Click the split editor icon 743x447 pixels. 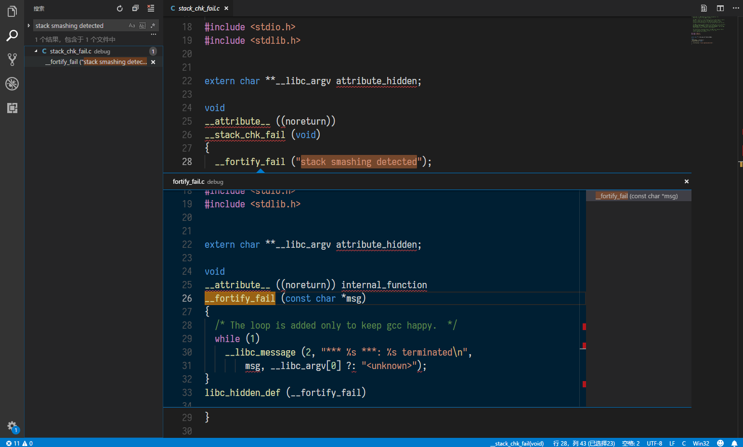click(720, 8)
